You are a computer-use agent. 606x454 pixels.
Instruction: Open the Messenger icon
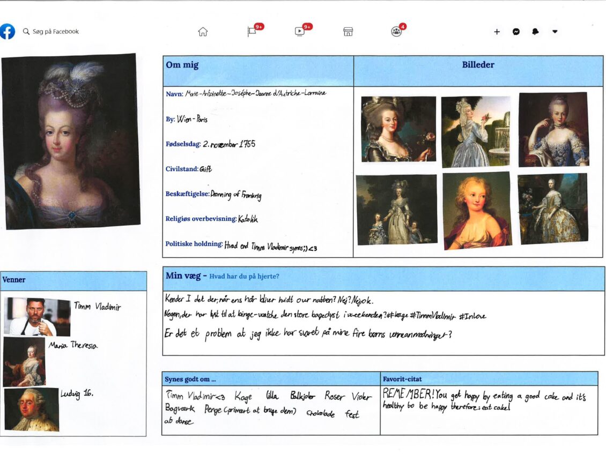coord(516,32)
